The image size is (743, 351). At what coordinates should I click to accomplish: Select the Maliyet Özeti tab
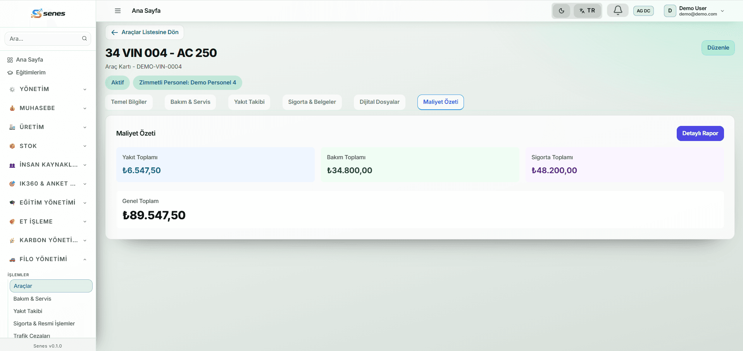tap(441, 102)
